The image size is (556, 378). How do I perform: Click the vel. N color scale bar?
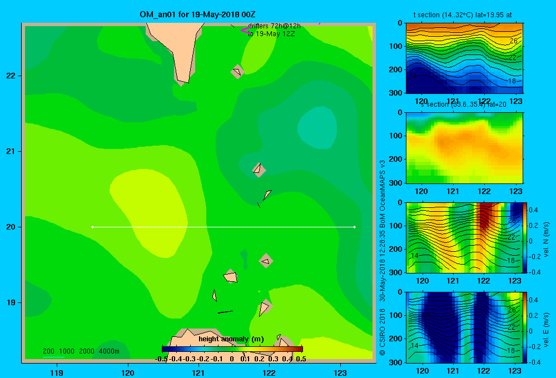(x=525, y=237)
